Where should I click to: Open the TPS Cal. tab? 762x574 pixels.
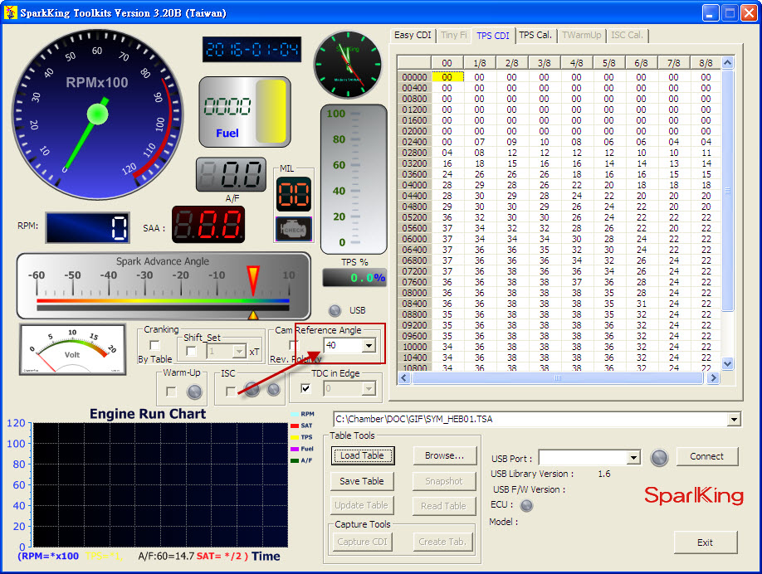(535, 35)
